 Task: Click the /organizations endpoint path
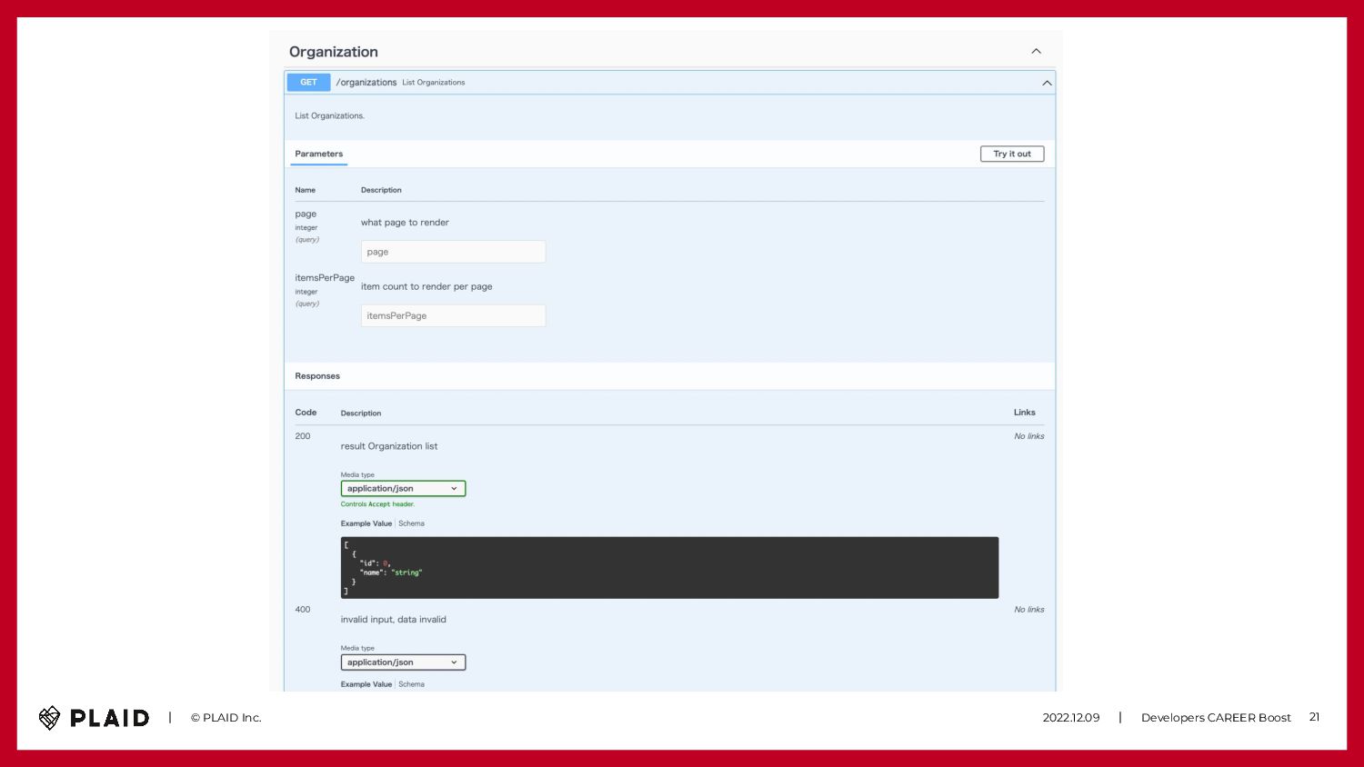[366, 83]
